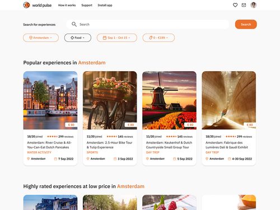This screenshot has height=210, width=280.
Task: Click Amsterdam in Popular experiences heading
Action: tap(92, 63)
